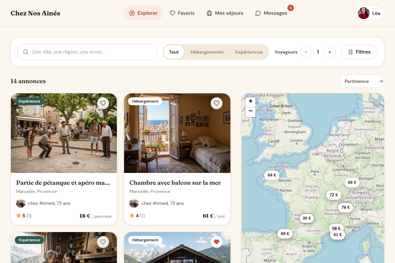Image resolution: width=395 pixels, height=263 pixels.
Task: Click the Hébergement badge on chalet card
Action: click(145, 240)
